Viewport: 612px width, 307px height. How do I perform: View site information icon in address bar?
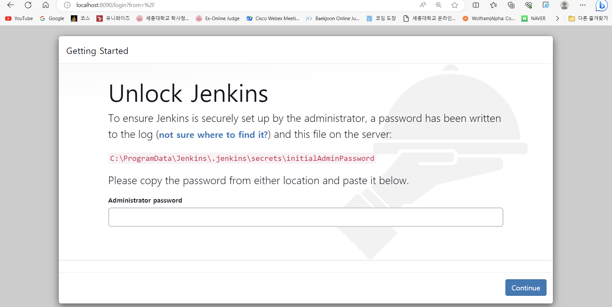click(67, 5)
